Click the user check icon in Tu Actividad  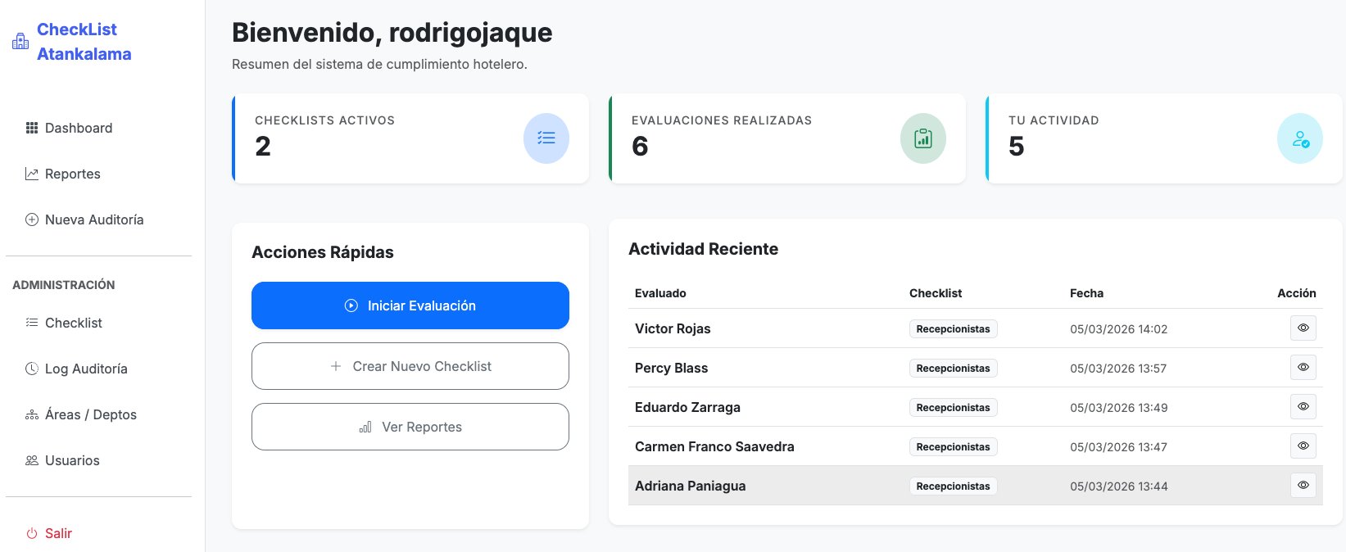click(1299, 138)
